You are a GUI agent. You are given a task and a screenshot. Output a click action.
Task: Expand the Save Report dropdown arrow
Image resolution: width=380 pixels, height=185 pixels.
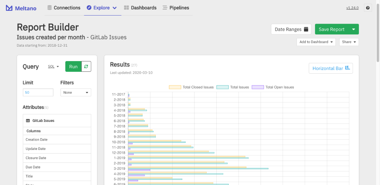click(354, 29)
